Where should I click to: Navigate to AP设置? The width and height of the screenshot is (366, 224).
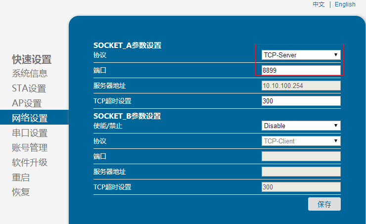coord(27,103)
